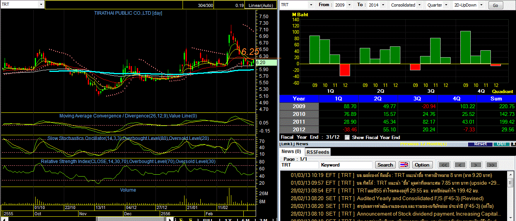This screenshot has height=221, width=516.
Task: Switch to the News (0) tab
Action: coord(292,151)
